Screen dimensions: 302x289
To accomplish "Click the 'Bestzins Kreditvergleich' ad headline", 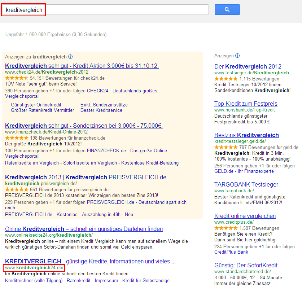I will pos(246,135).
